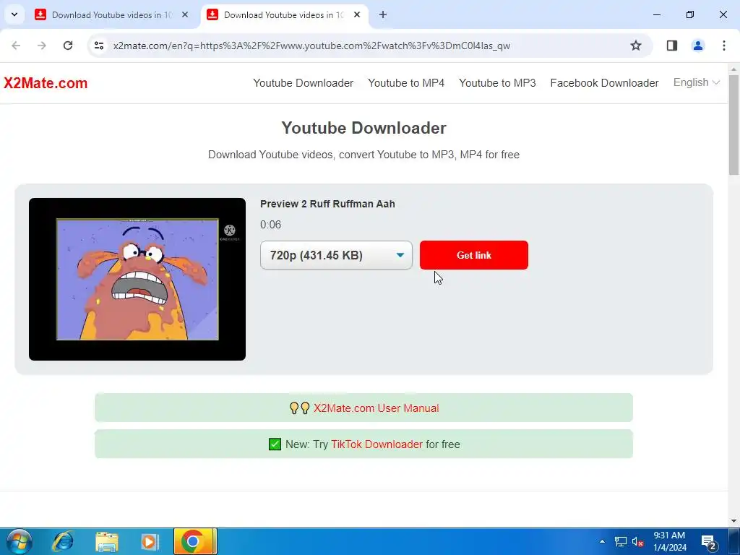The image size is (740, 555).
Task: Bookmark this page with the star icon
Action: [x=636, y=46]
